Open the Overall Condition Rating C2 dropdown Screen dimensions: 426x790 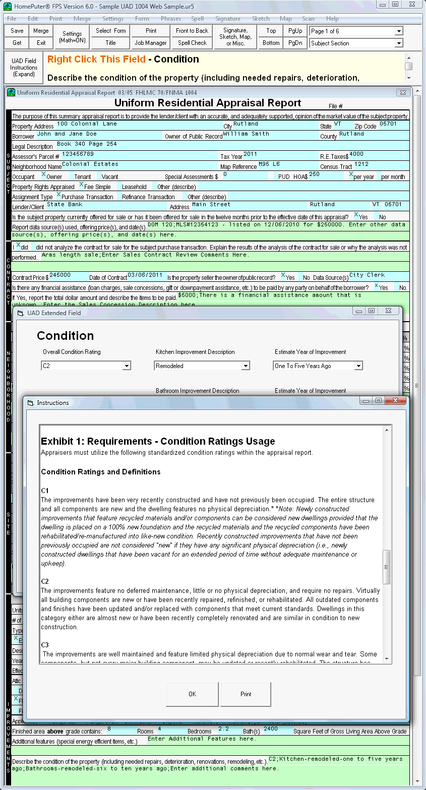[127, 366]
